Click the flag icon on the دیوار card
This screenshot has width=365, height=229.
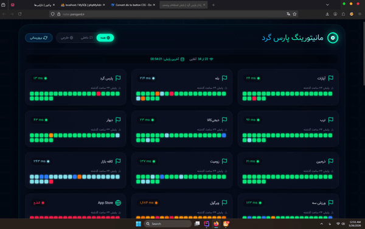[x=118, y=120]
